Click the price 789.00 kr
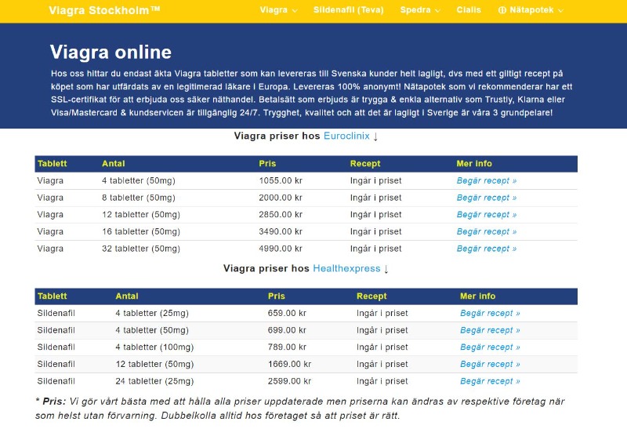Image resolution: width=627 pixels, height=436 pixels. pyautogui.click(x=287, y=347)
